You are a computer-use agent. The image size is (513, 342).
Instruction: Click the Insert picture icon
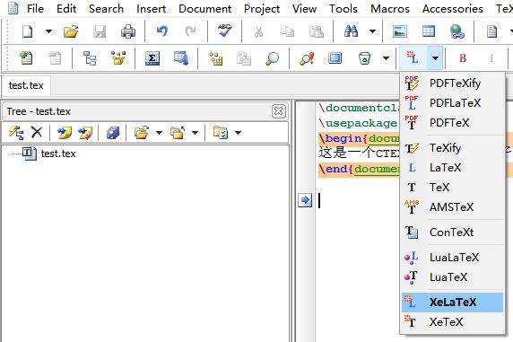pos(400,31)
